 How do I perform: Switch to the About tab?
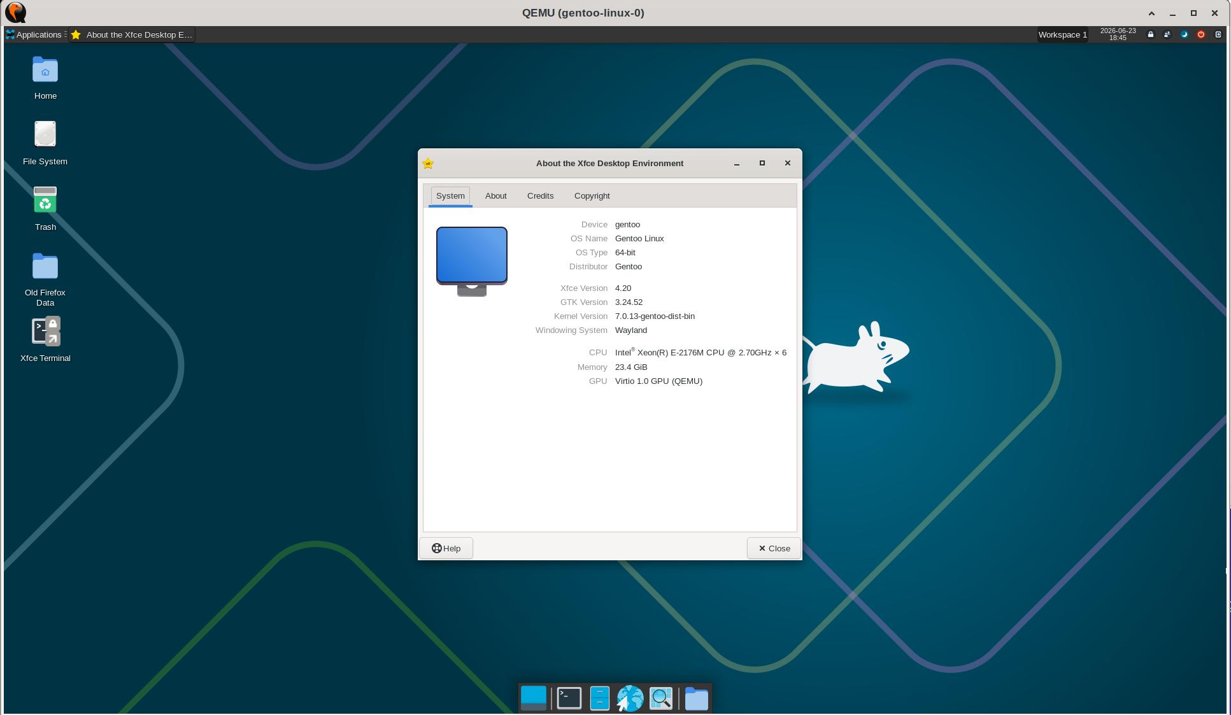tap(496, 195)
